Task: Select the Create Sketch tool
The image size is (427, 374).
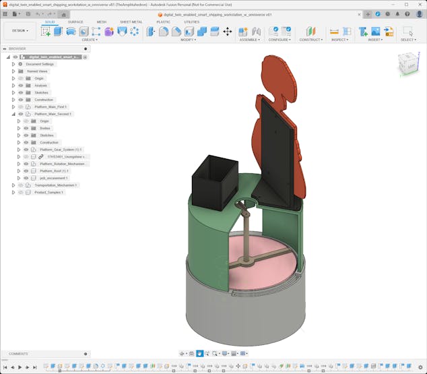Action: click(46, 31)
